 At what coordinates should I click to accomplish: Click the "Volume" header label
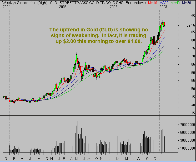pyautogui.click(x=139, y=3)
